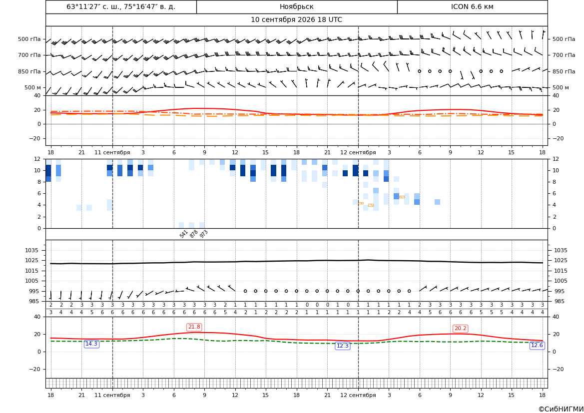Click the 14.3 minimum temperature label

tap(91, 344)
